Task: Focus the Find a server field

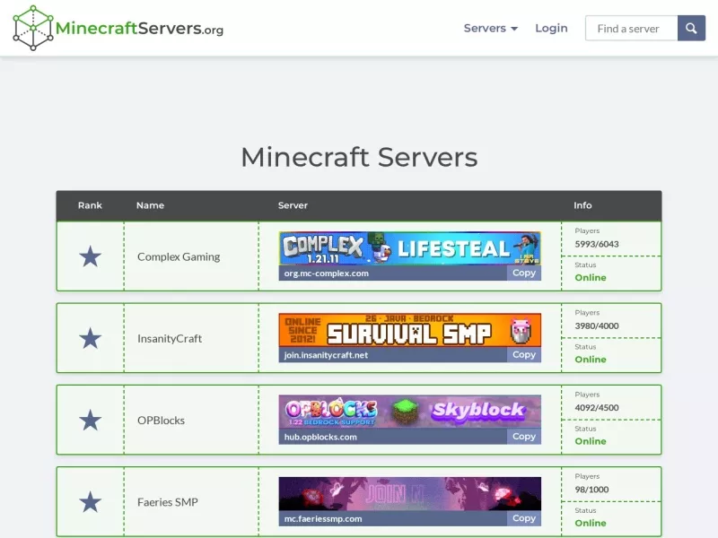Action: (x=632, y=29)
